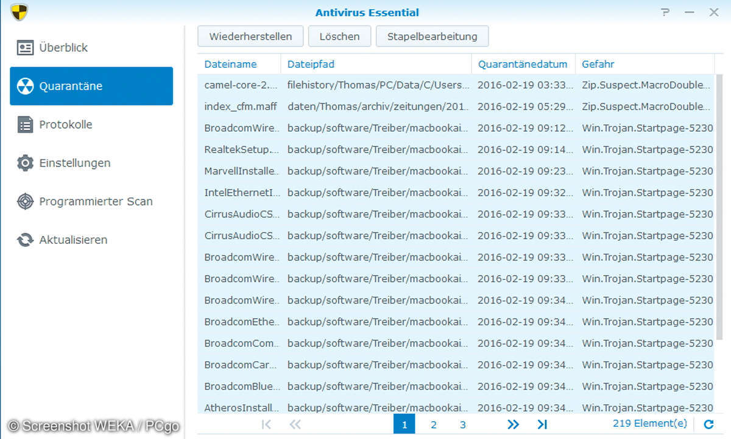Minimize the Antivirus Essential window
The width and height of the screenshot is (731, 439).
(x=690, y=12)
